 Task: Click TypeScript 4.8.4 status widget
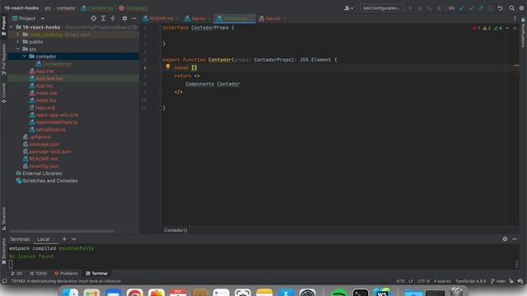[x=470, y=281]
